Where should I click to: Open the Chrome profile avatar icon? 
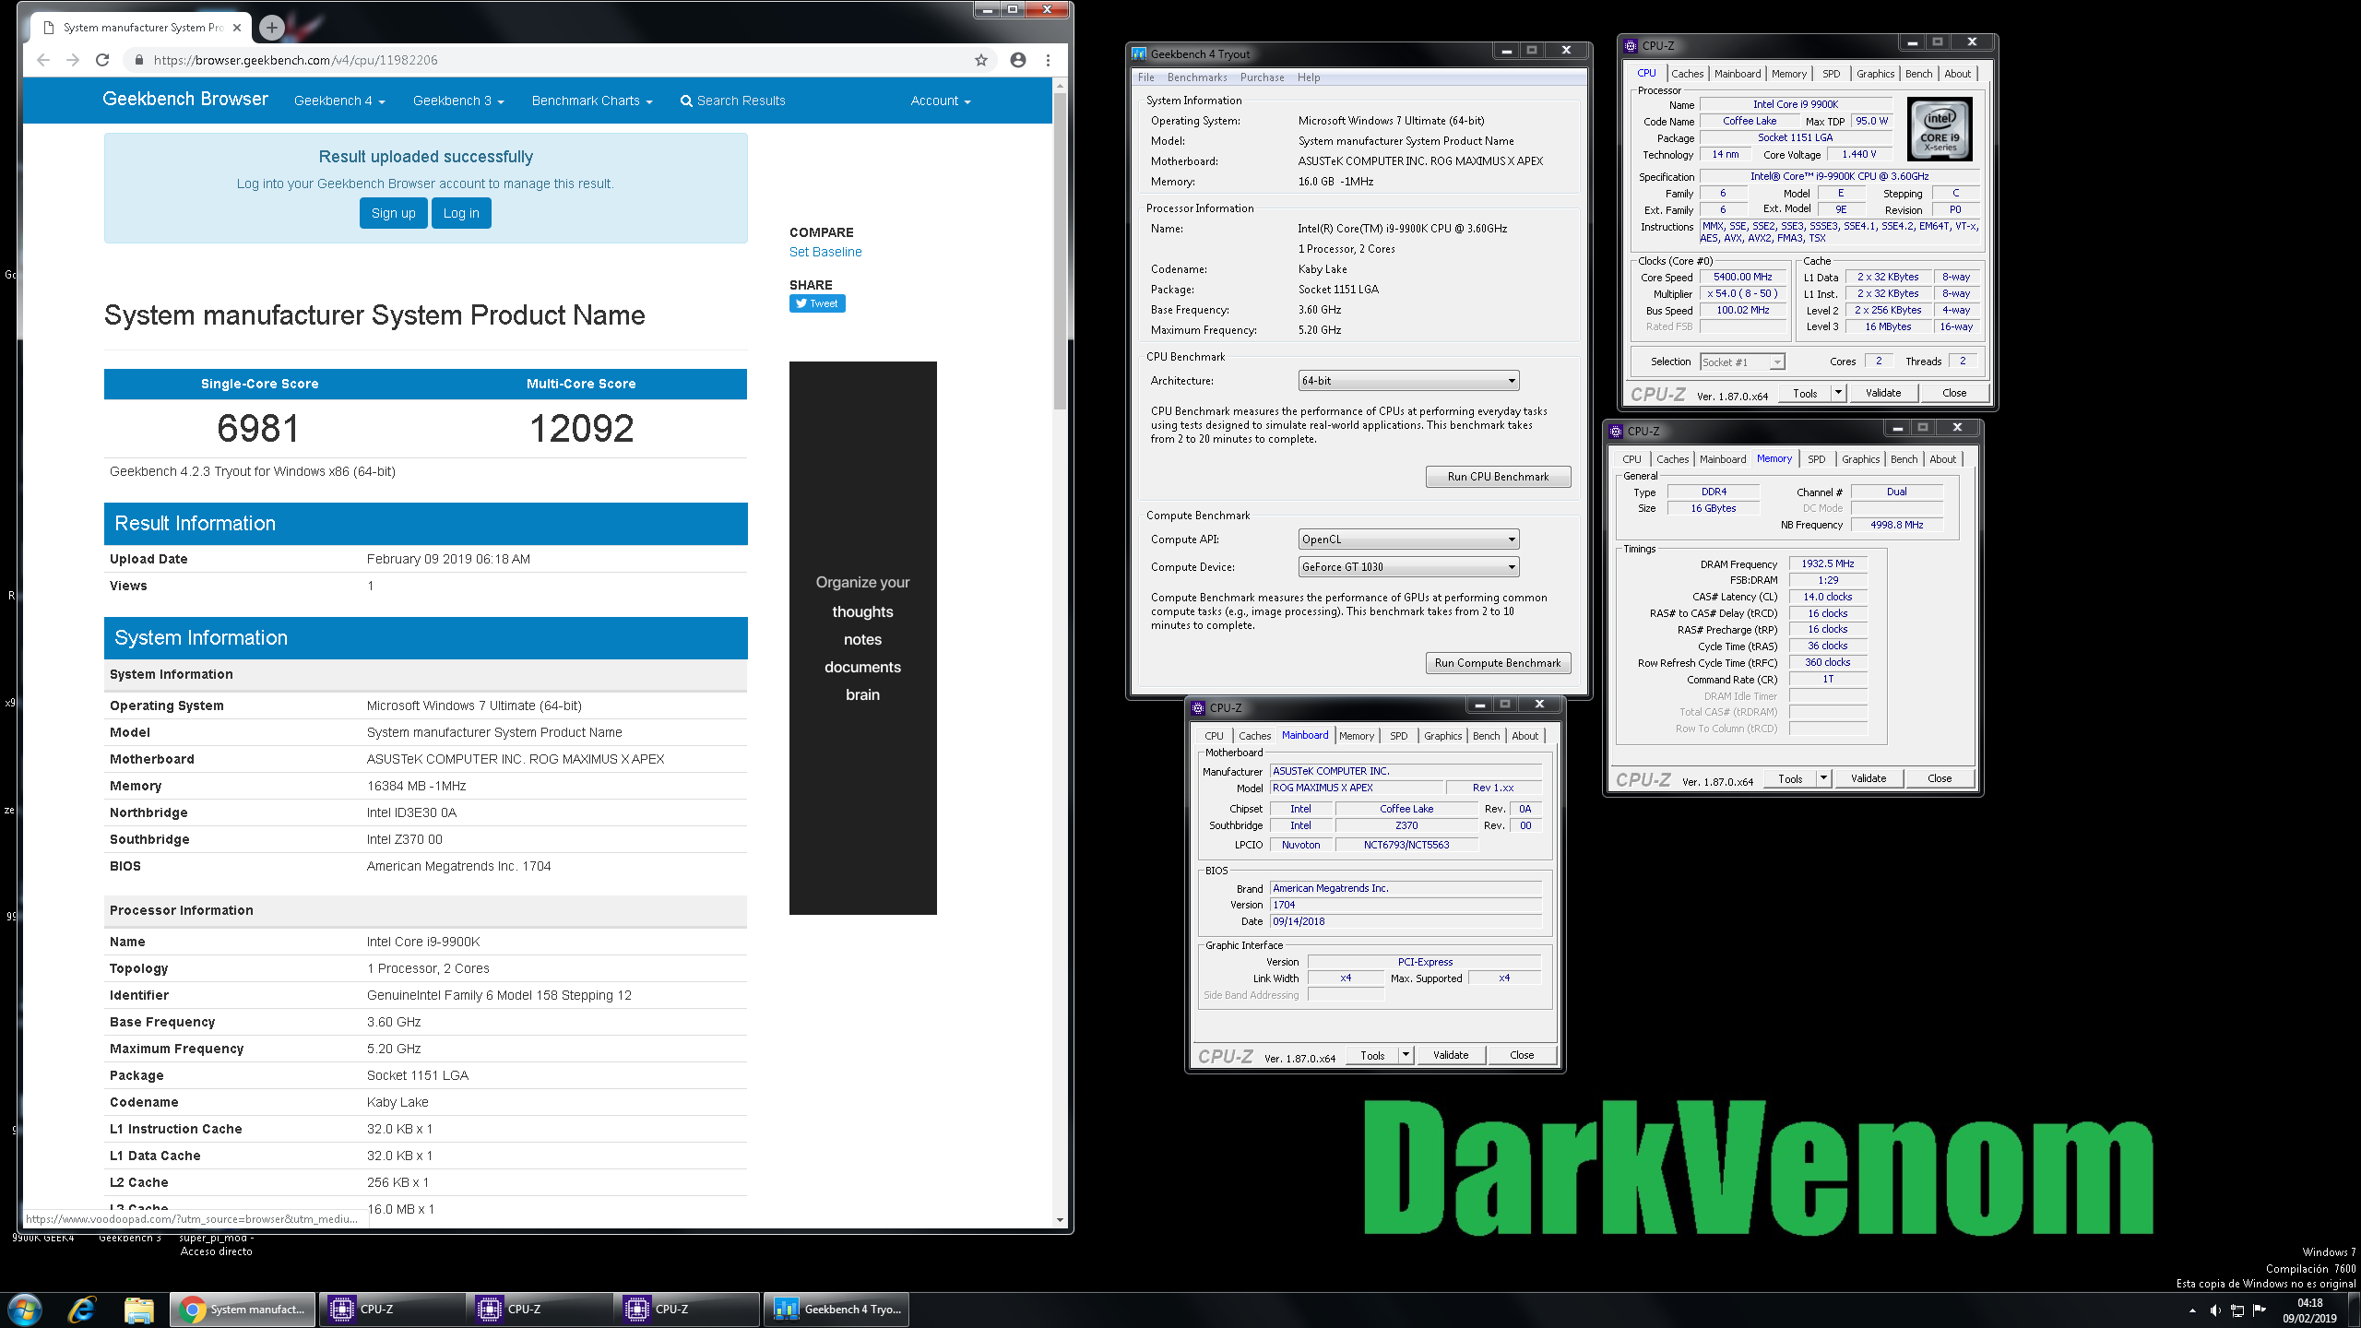1018,60
